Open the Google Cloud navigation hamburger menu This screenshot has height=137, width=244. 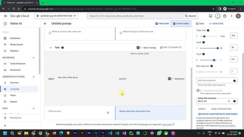point(5,16)
